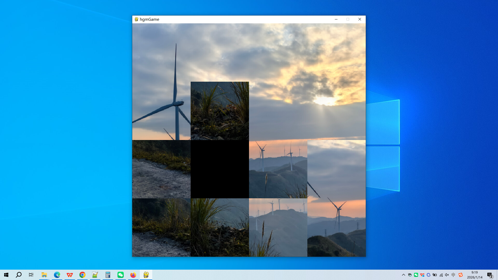Open the Calculator from the taskbar
498x280 pixels.
coord(108,275)
